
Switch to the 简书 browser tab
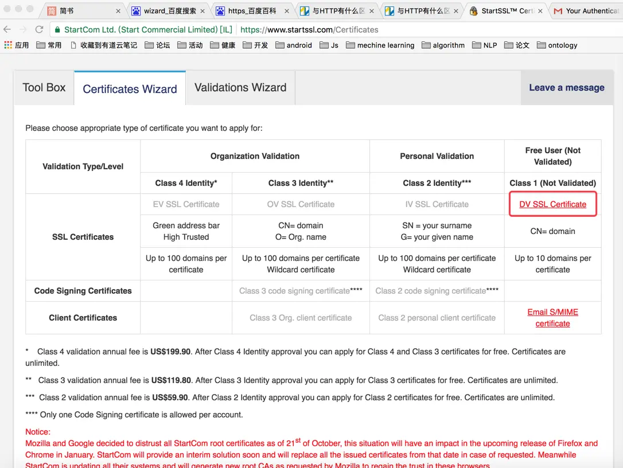pyautogui.click(x=83, y=11)
